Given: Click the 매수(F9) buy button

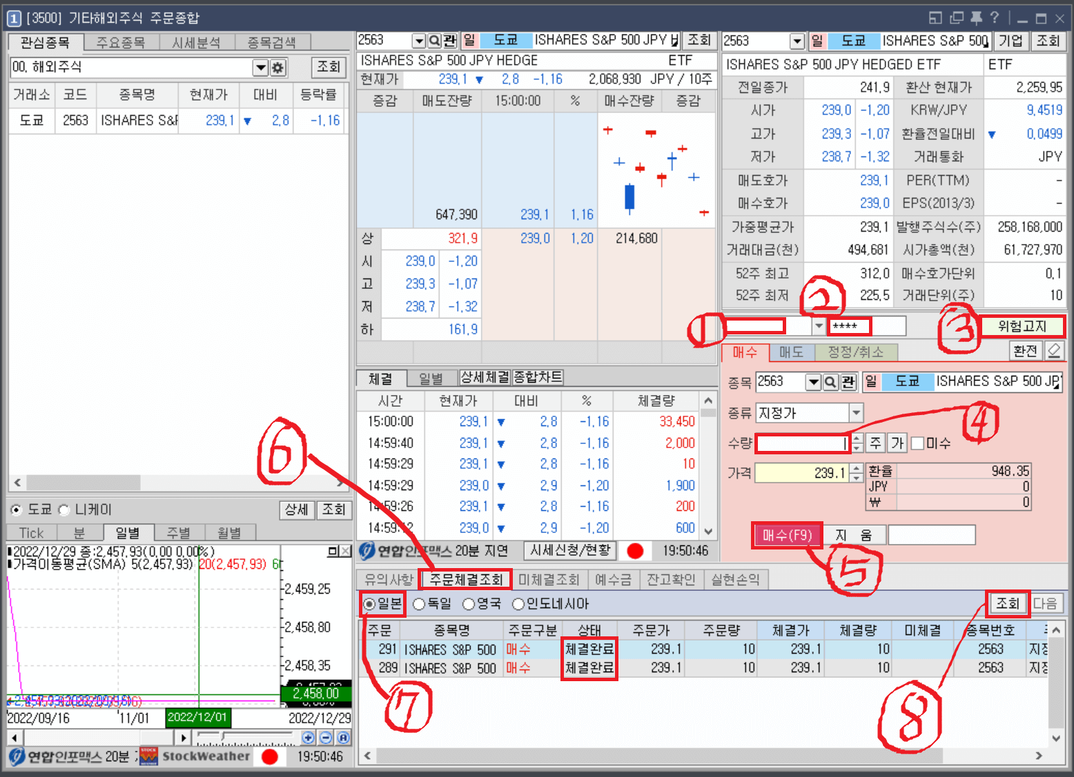Looking at the screenshot, I should click(x=786, y=535).
